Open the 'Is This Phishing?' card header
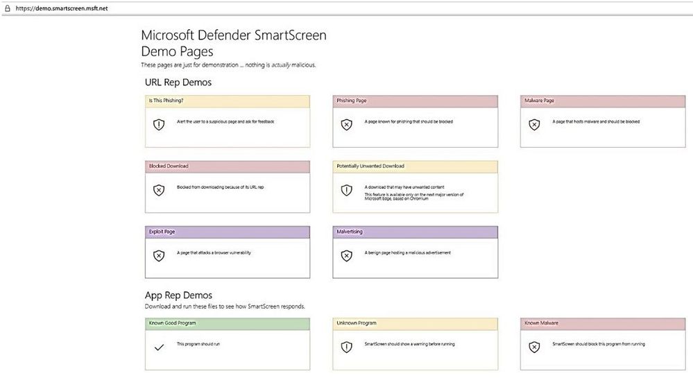The image size is (693, 387). click(228, 101)
